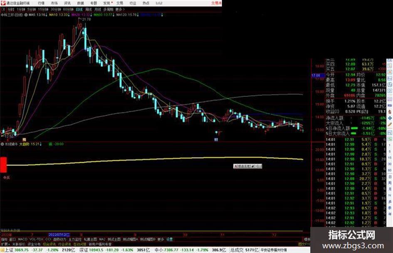This screenshot has height=253, width=393.
Task: Click the MA10 arrow in indicator legend
Action: [69, 15]
